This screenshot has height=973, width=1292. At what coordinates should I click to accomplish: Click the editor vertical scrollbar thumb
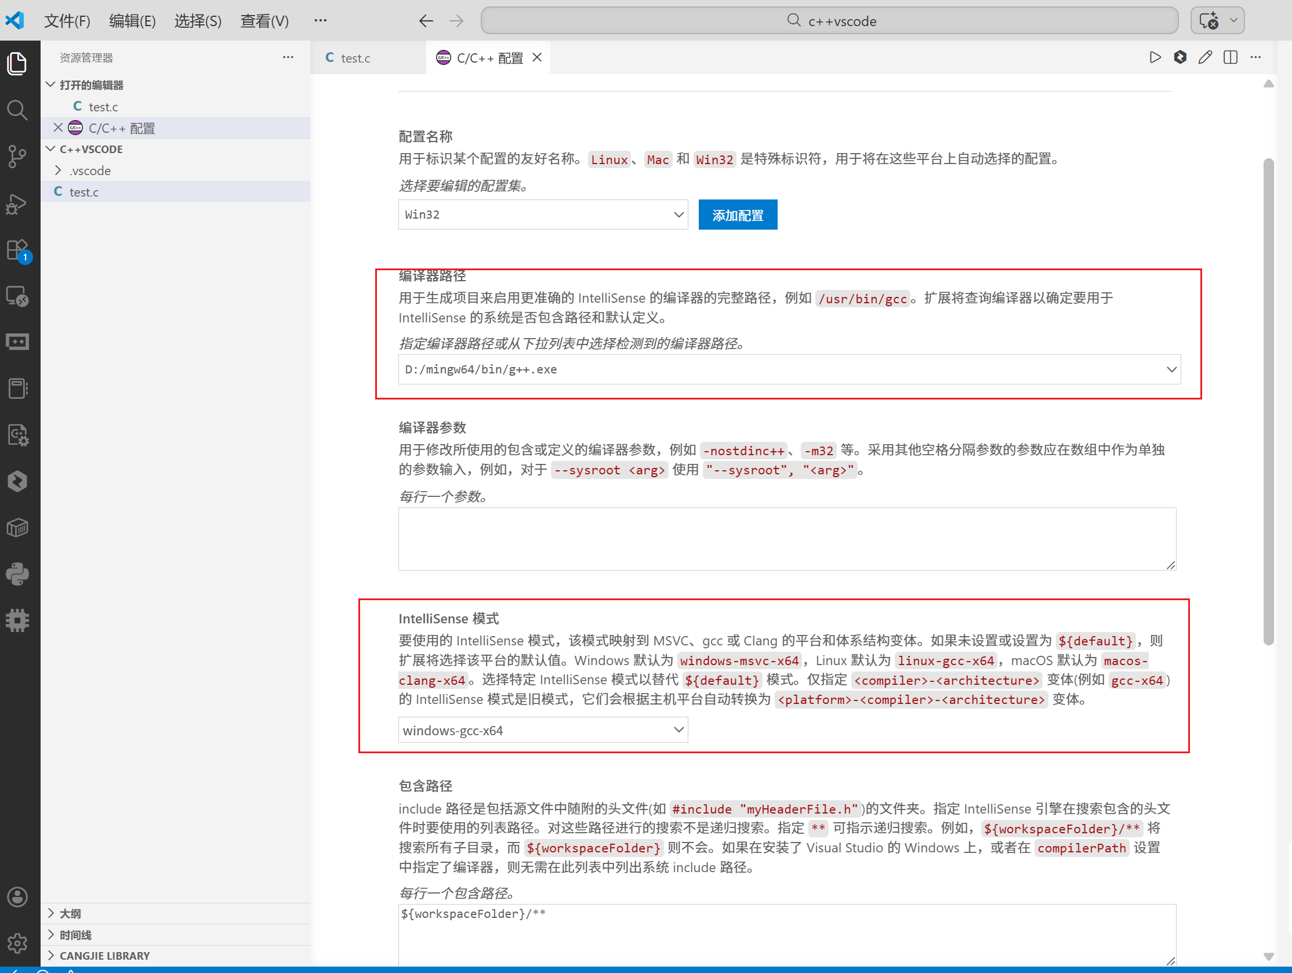[x=1268, y=401]
